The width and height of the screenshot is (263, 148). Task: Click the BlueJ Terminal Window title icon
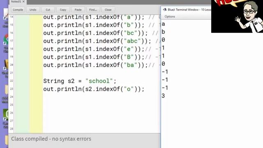point(165,9)
